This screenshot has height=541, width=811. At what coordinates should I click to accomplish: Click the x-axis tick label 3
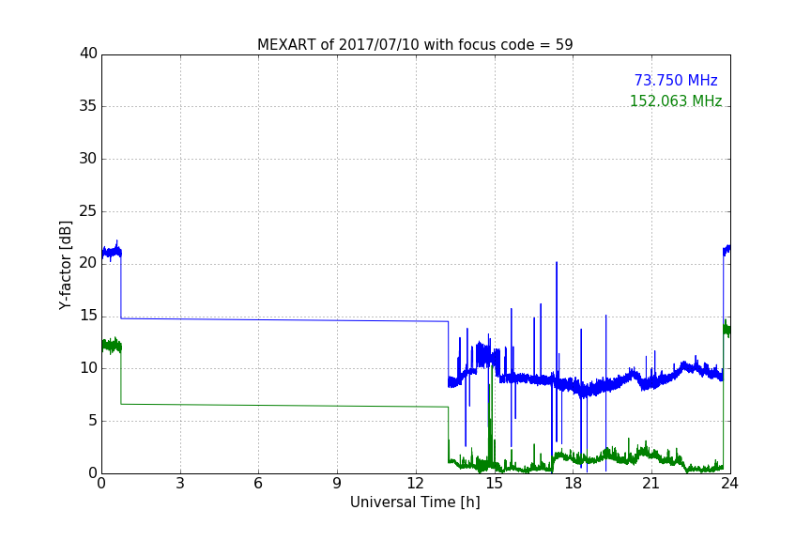pos(180,484)
